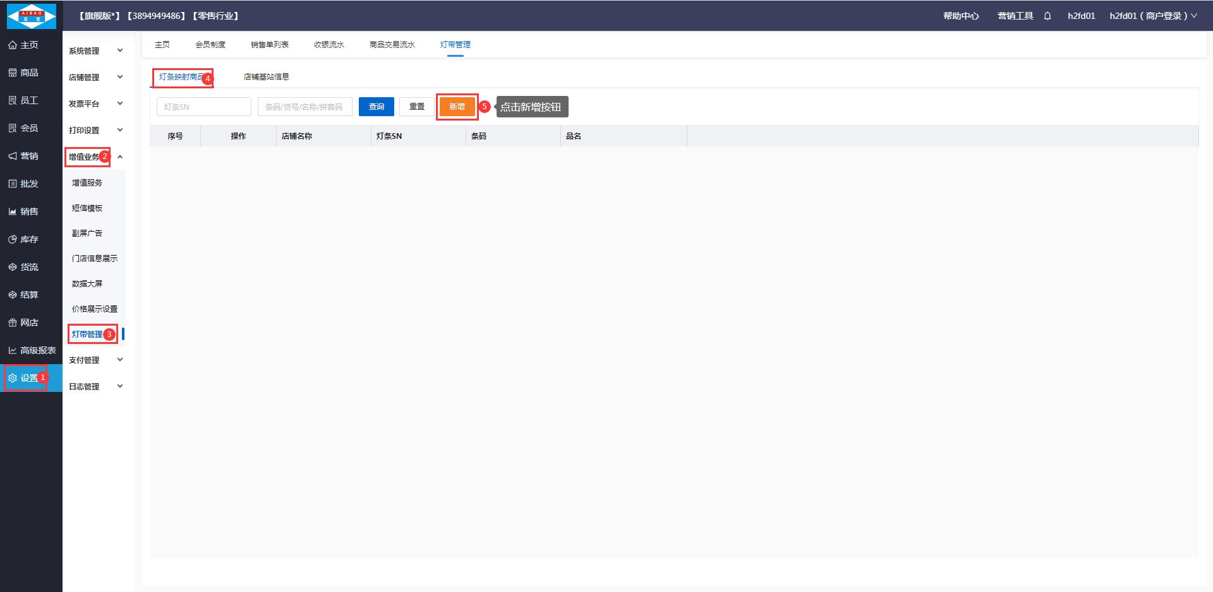
Task: Collapse the 增值业务 menu section
Action: 119,157
